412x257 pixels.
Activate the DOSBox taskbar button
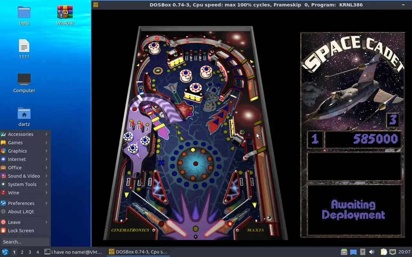point(138,252)
